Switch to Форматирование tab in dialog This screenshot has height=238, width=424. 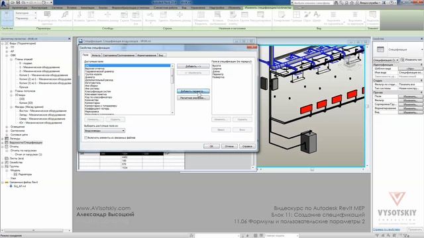[x=146, y=56]
